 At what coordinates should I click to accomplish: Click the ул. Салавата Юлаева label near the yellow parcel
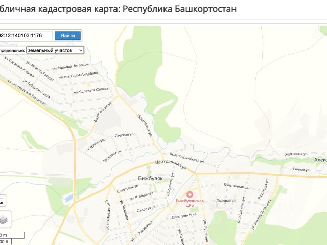coord(91,91)
